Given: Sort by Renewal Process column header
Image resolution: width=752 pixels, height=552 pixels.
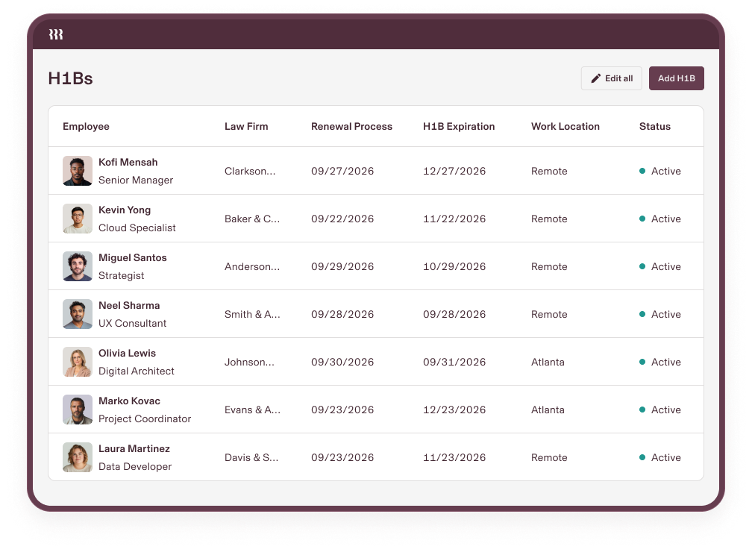Looking at the screenshot, I should [x=351, y=126].
